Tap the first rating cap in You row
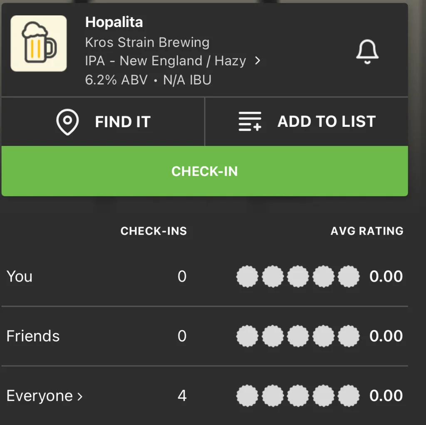The width and height of the screenshot is (426, 425). coord(247,277)
